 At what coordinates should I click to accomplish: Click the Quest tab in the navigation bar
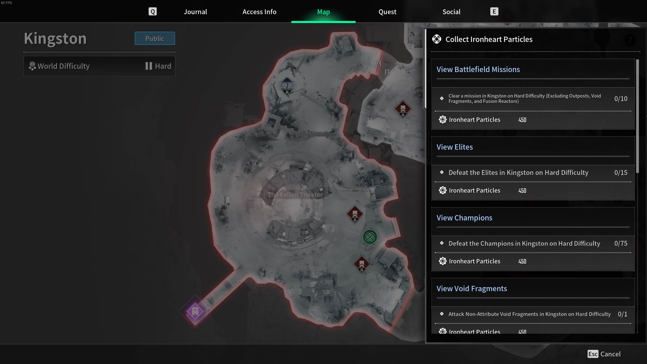[x=387, y=12]
